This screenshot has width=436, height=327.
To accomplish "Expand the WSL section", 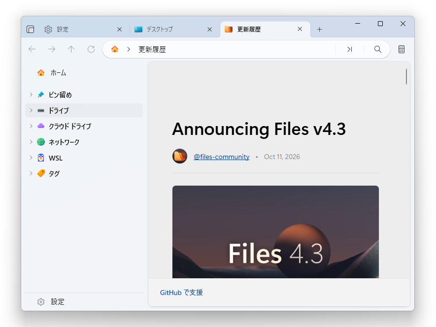I will [x=31, y=158].
